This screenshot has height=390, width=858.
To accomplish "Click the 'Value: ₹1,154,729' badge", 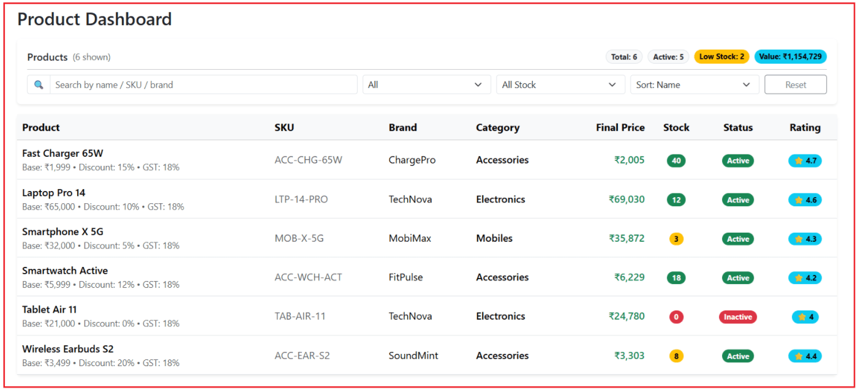I will [791, 57].
